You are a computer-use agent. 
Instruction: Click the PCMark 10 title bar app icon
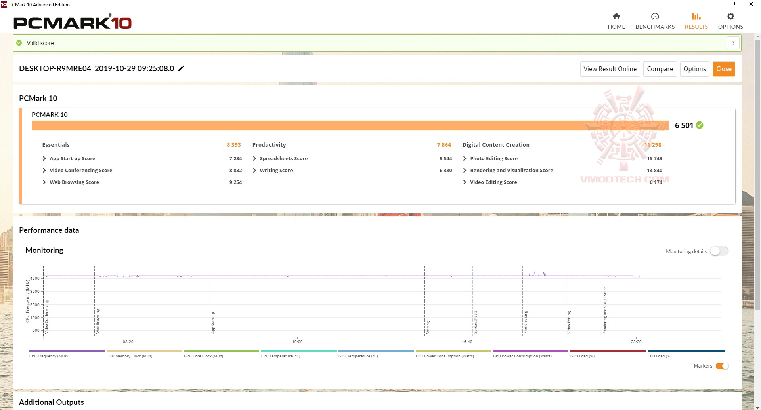pyautogui.click(x=4, y=4)
